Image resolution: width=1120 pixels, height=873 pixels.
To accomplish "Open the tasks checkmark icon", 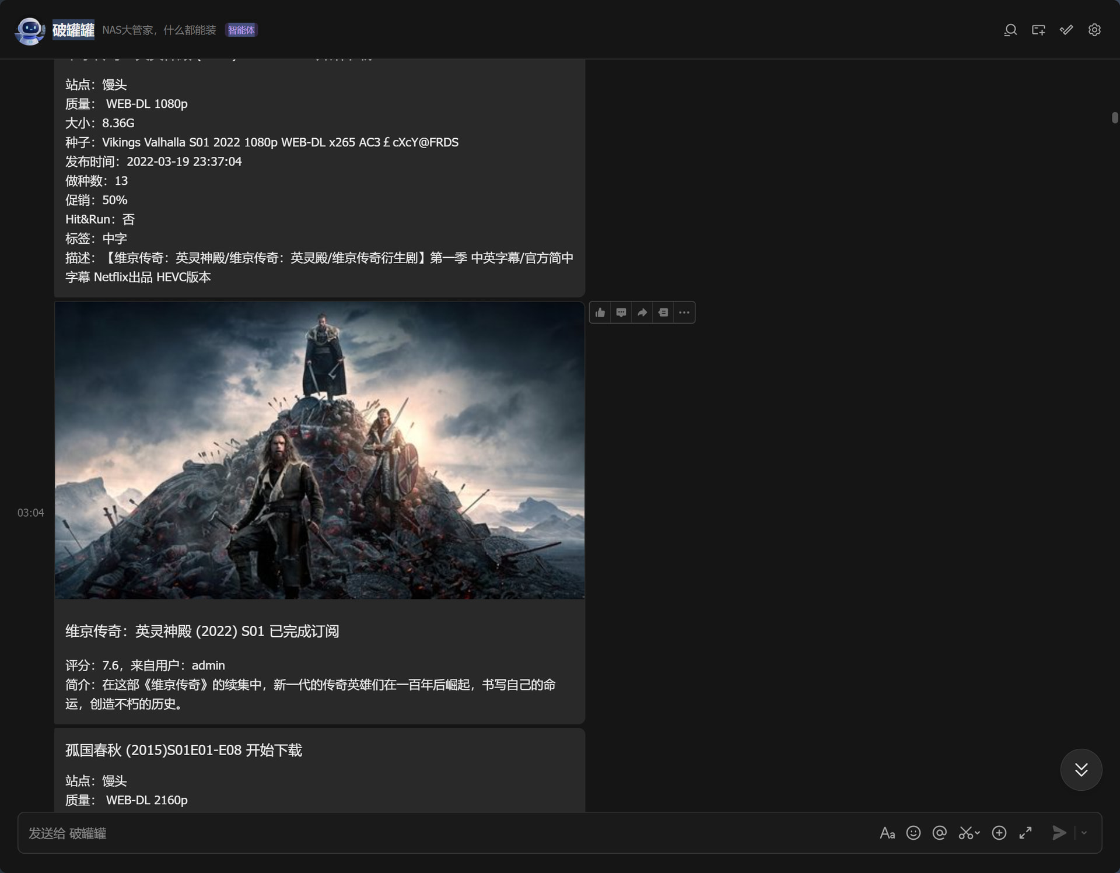I will coord(1066,30).
